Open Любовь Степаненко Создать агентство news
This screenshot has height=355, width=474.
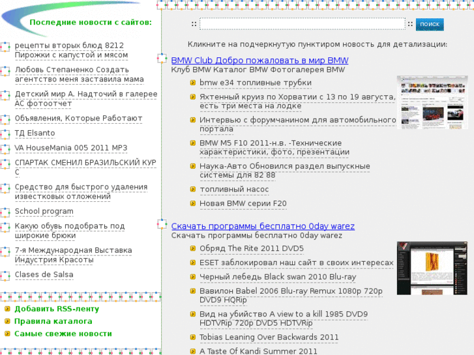79,74
